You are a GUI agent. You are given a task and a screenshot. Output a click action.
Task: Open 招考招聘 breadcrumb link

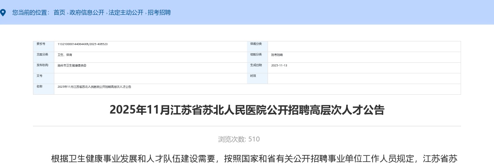pyautogui.click(x=159, y=13)
